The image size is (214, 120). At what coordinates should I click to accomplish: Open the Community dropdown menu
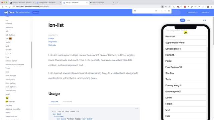pyautogui.click(x=192, y=12)
